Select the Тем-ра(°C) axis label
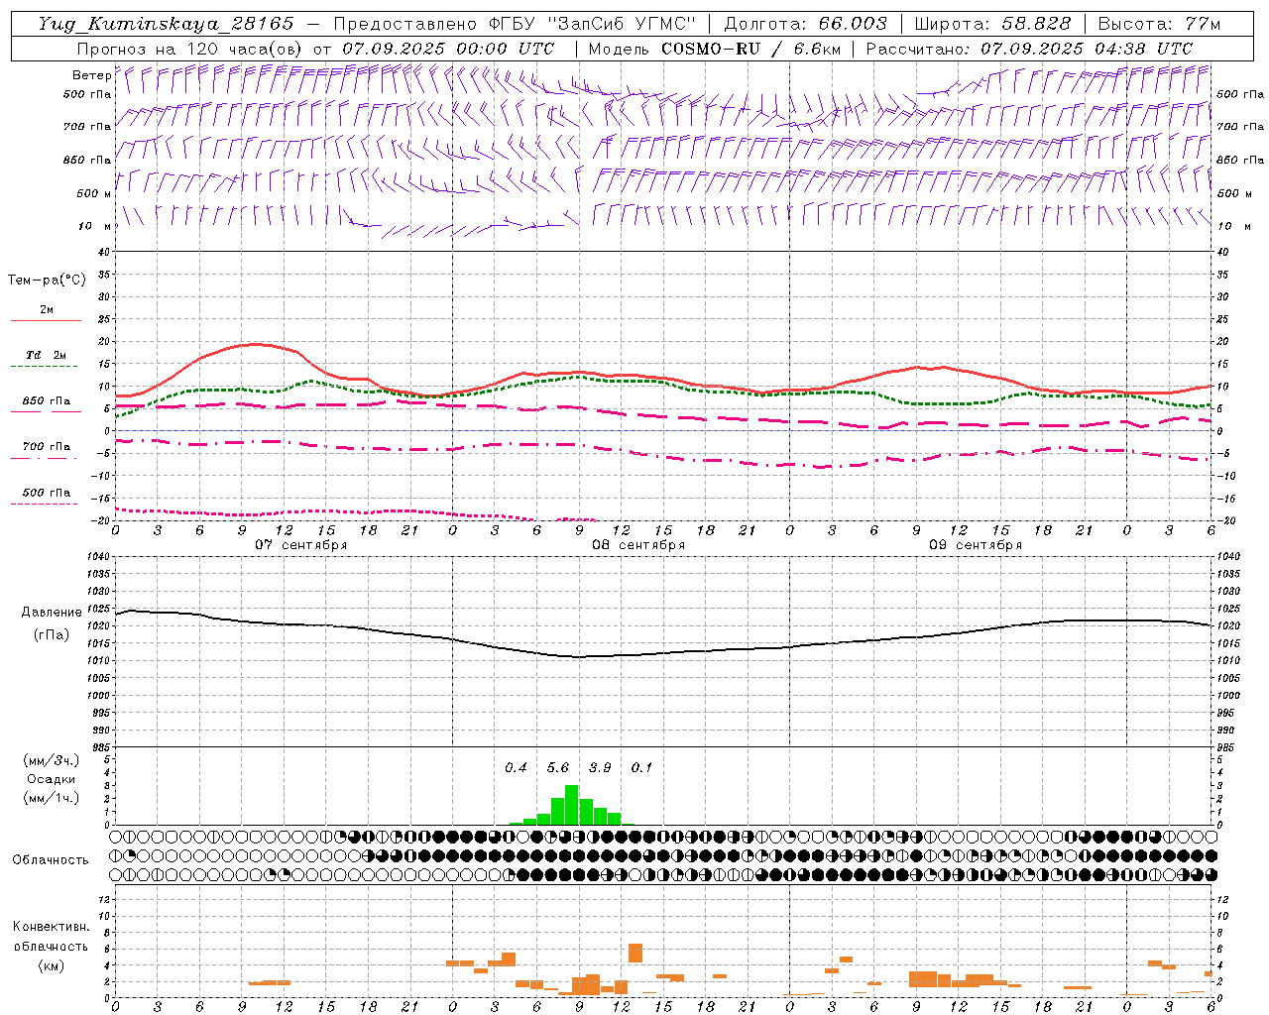1269x1015 pixels. pos(47,281)
